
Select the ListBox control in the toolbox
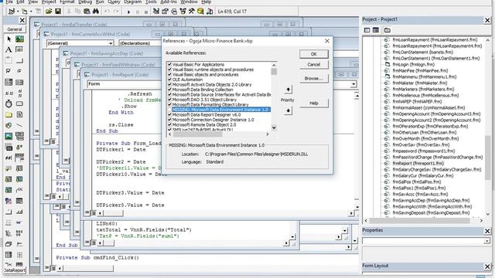[x=19, y=83]
